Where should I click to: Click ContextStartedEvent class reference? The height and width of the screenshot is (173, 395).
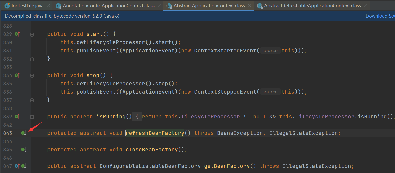pos(225,50)
